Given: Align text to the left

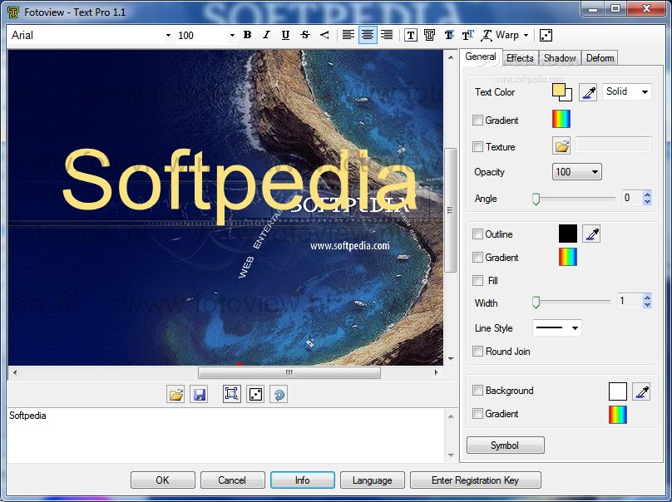Looking at the screenshot, I should [x=348, y=35].
